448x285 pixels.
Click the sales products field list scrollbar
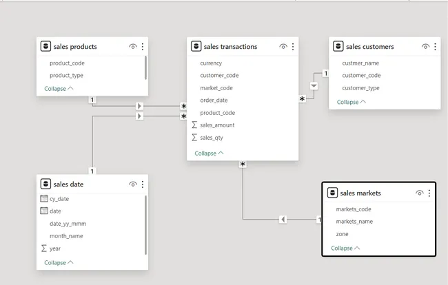(x=145, y=67)
